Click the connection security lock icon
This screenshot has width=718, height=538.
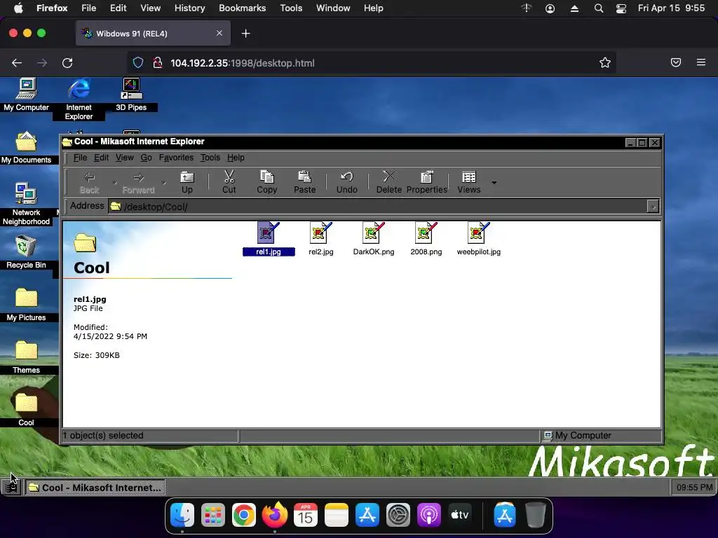click(158, 62)
